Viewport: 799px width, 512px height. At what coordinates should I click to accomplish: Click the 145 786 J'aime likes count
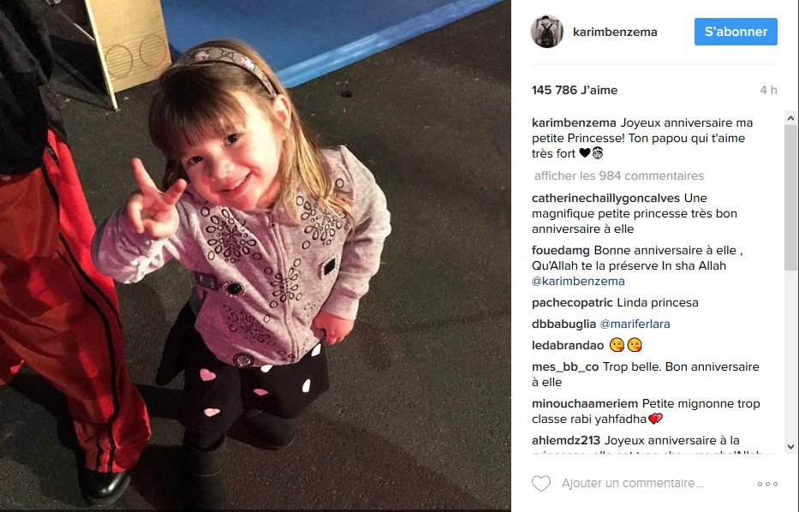pyautogui.click(x=575, y=90)
